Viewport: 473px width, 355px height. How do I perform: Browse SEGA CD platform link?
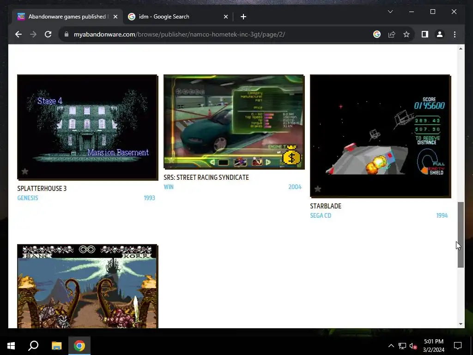click(321, 215)
